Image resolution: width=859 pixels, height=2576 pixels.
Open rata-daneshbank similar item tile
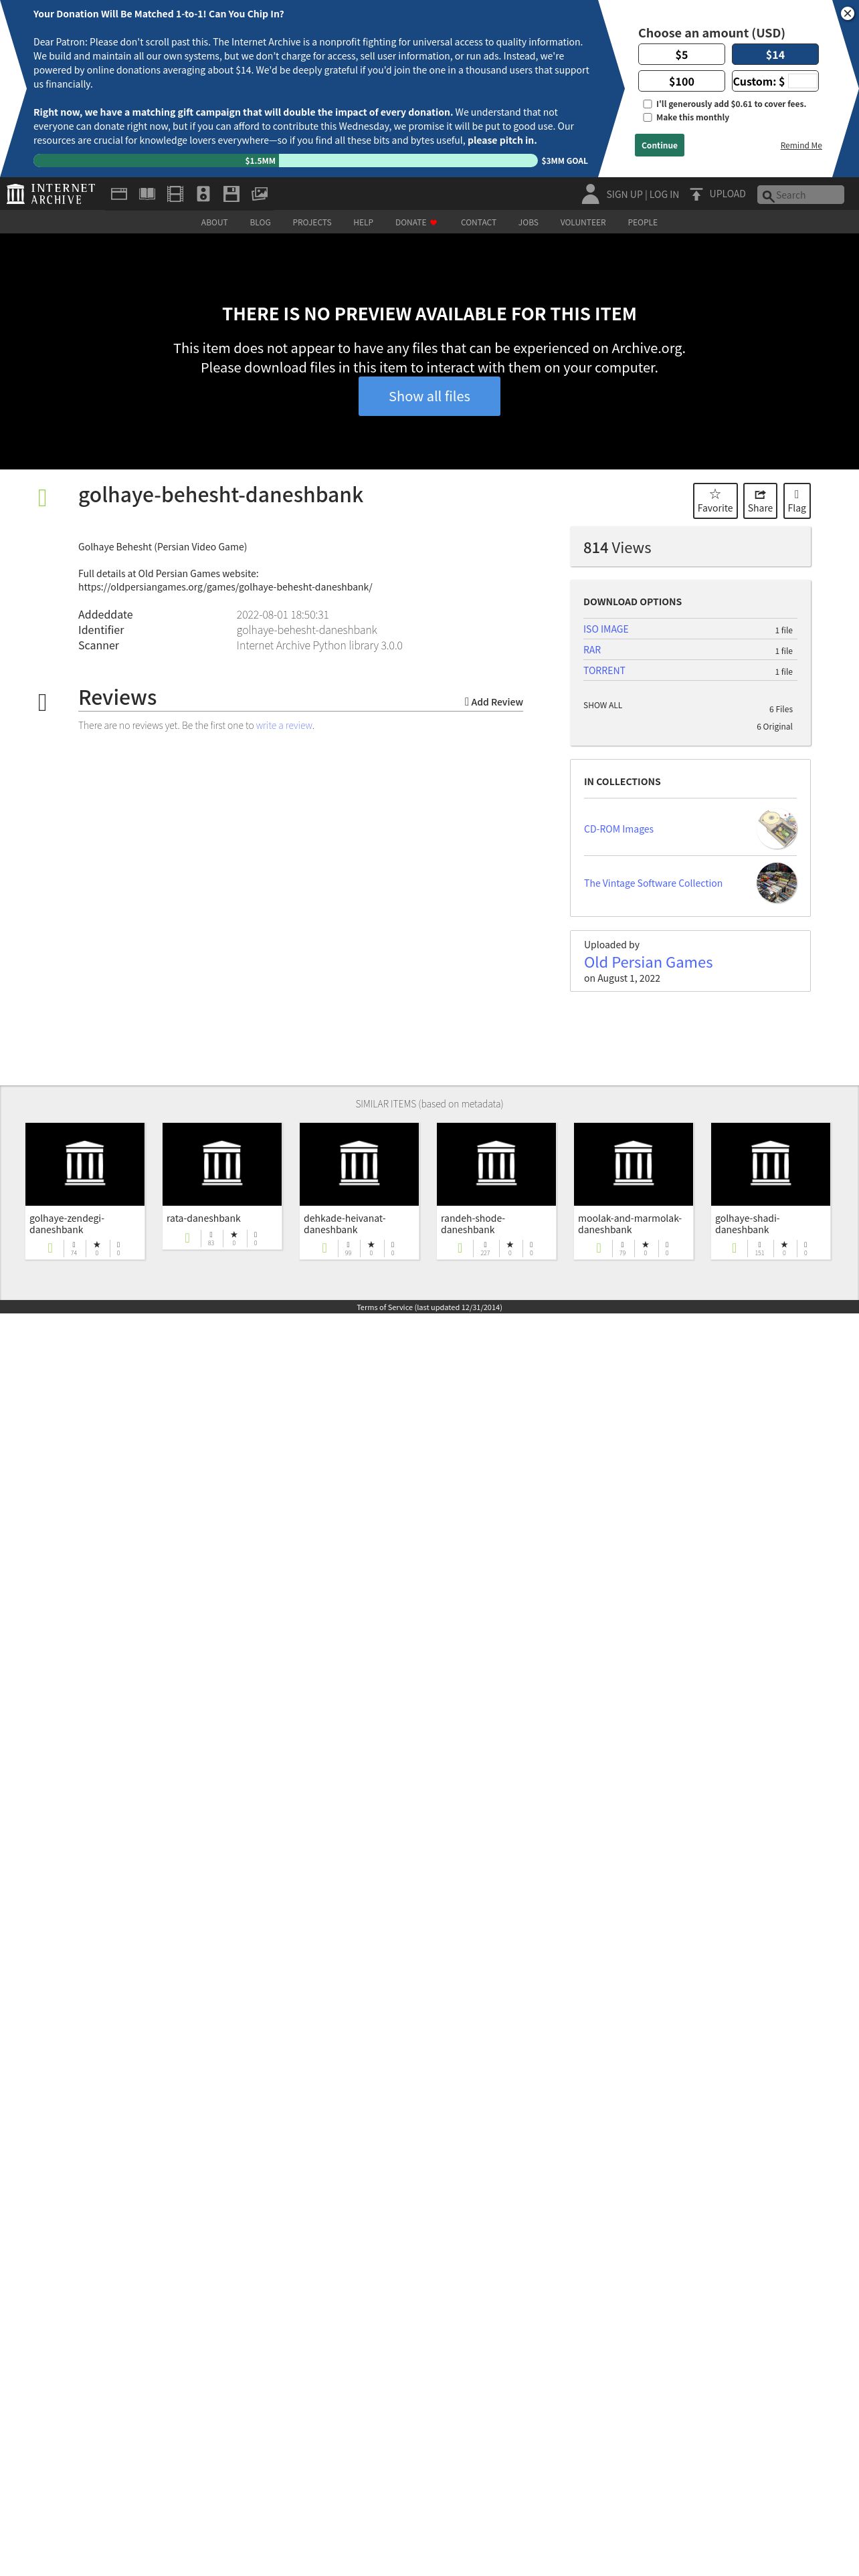(x=222, y=1186)
